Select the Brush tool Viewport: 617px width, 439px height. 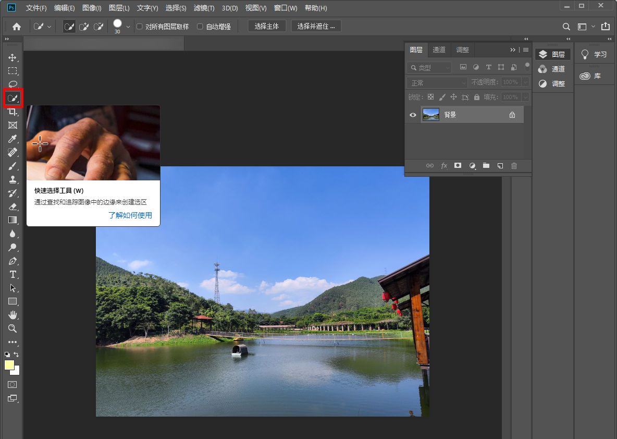(13, 166)
